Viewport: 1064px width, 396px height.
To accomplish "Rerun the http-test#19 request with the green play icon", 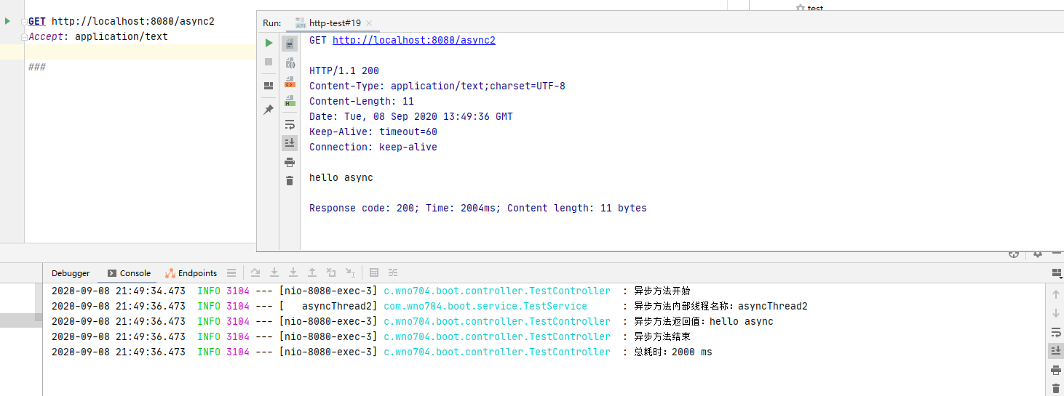I will 269,43.
